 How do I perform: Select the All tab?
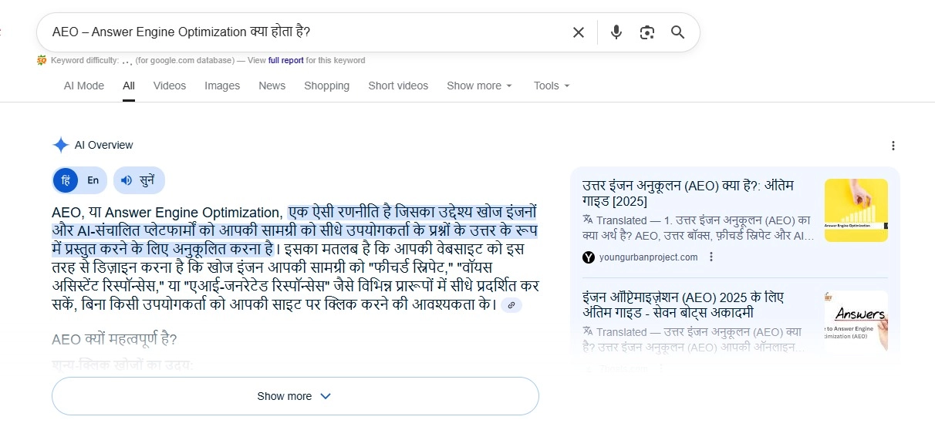click(129, 86)
